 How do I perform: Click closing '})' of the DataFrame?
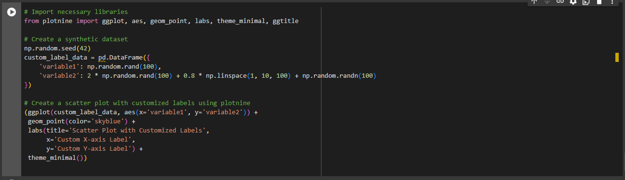27,84
